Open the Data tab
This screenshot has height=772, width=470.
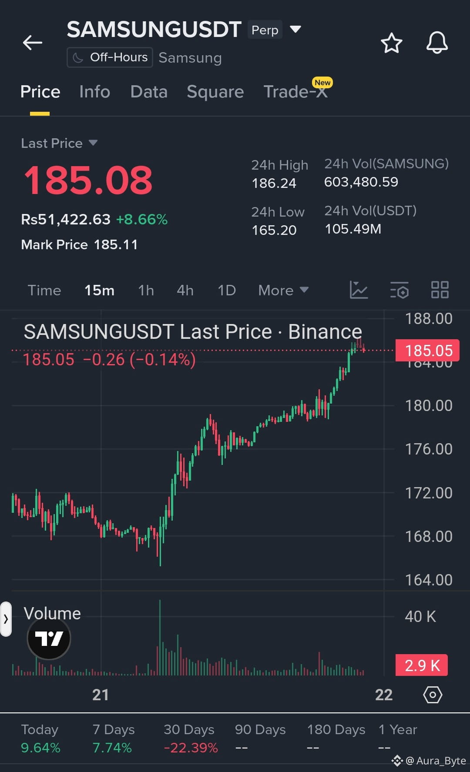pos(149,92)
